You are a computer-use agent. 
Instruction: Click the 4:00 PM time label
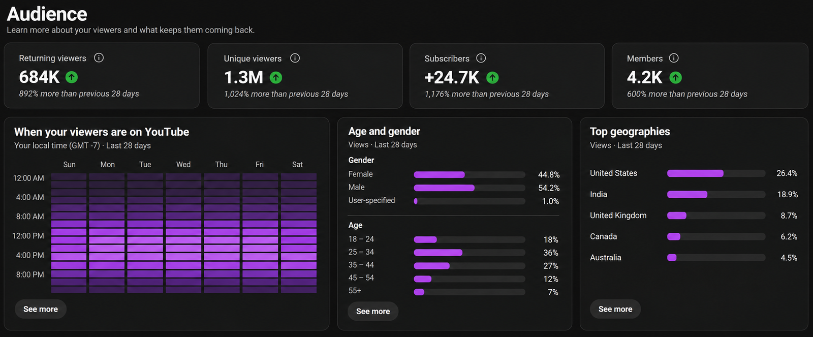[30, 255]
